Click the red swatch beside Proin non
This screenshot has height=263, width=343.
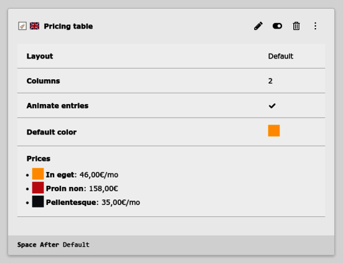click(38, 188)
